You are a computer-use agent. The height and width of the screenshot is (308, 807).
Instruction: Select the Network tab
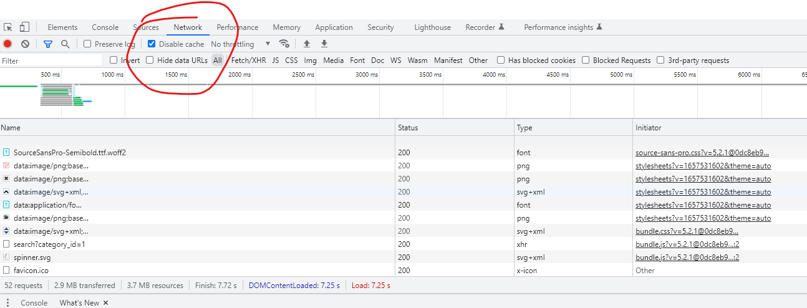[188, 27]
